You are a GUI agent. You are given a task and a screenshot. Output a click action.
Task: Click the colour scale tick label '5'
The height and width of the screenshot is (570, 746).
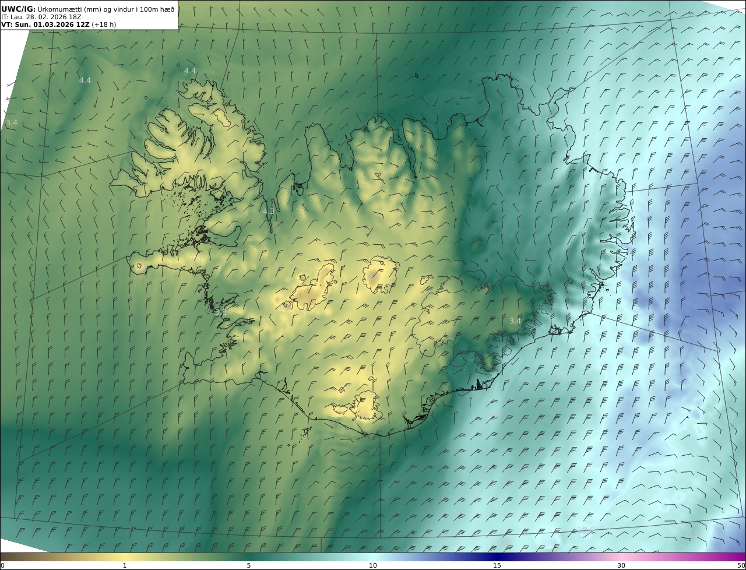(249, 565)
